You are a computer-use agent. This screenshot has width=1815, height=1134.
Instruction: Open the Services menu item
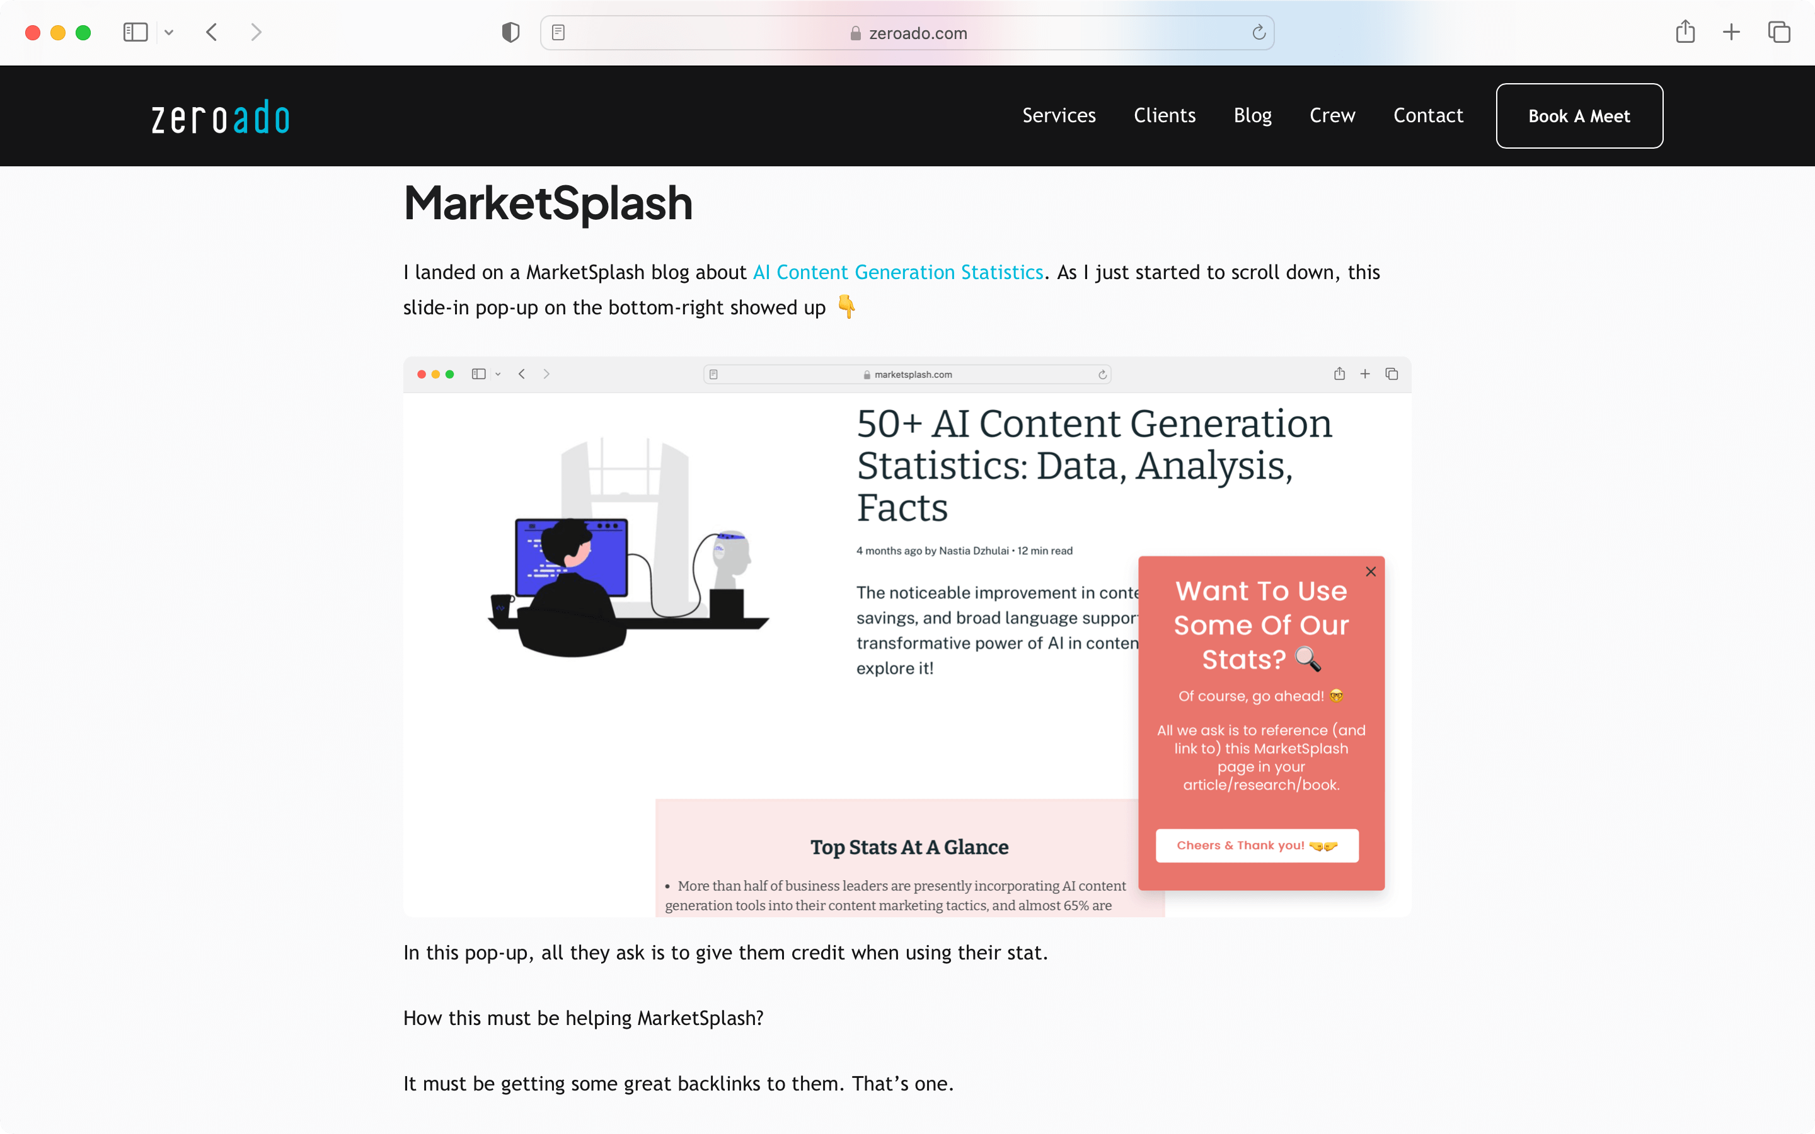(1058, 115)
